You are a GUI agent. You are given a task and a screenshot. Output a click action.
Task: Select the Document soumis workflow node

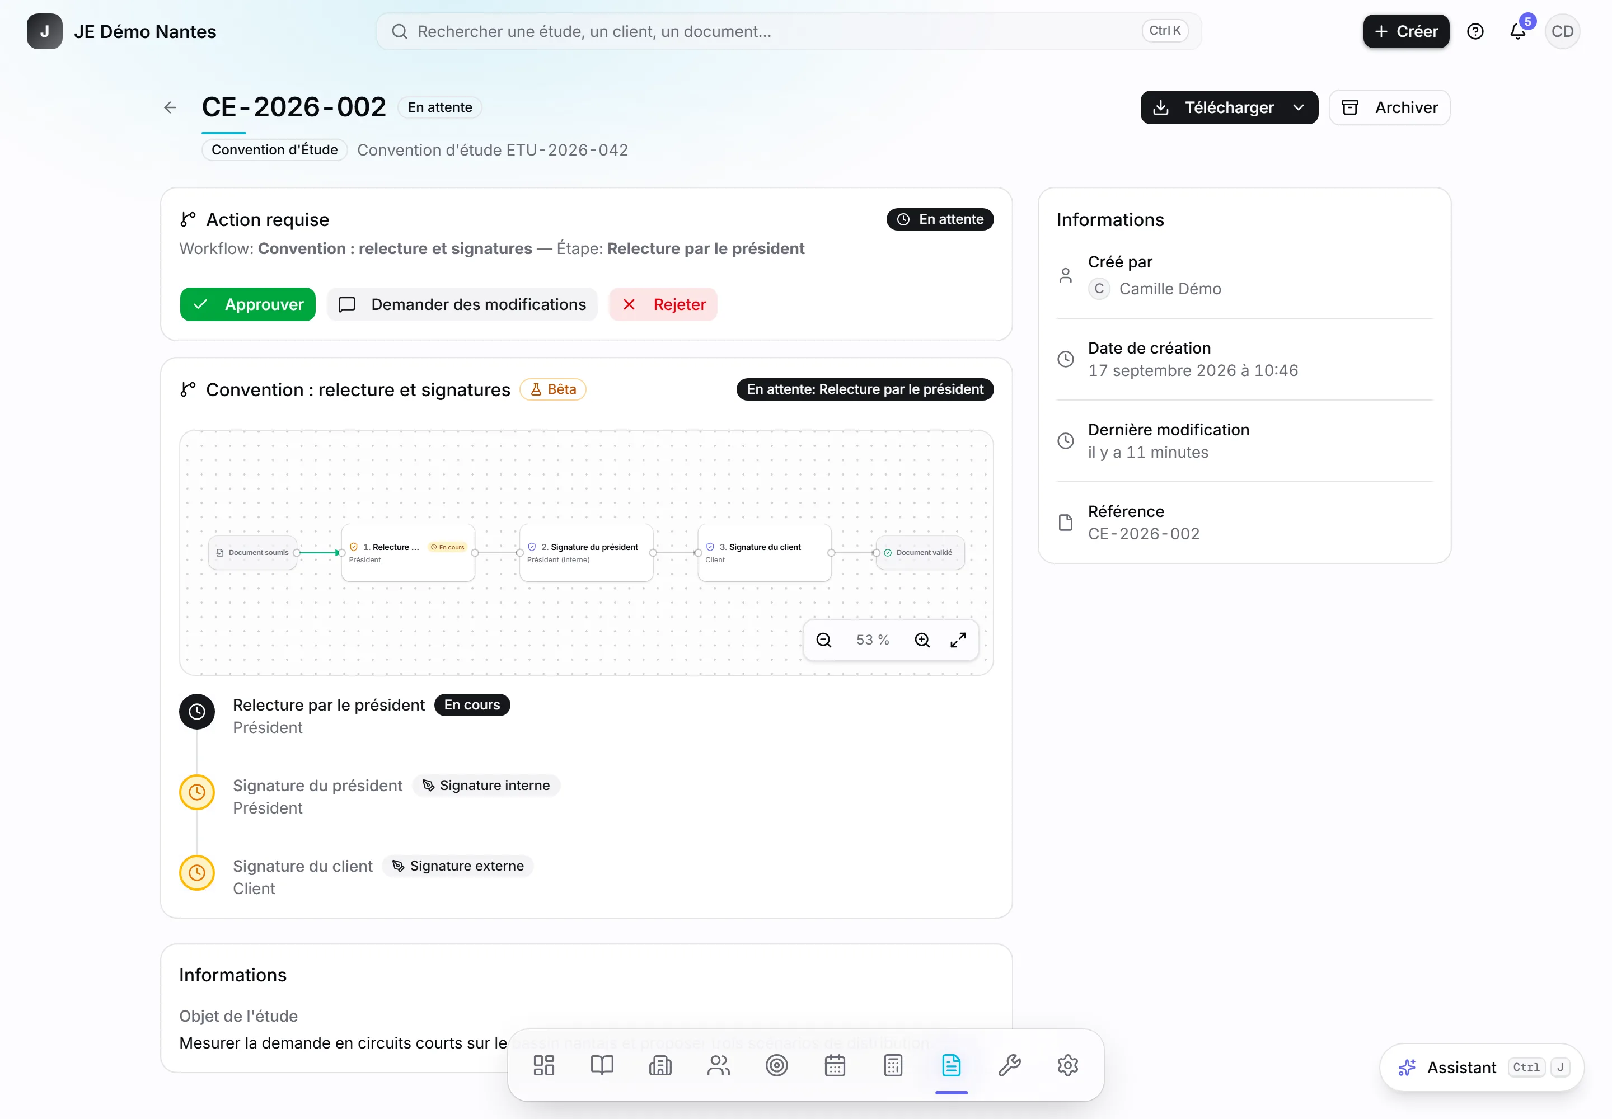tap(252, 552)
